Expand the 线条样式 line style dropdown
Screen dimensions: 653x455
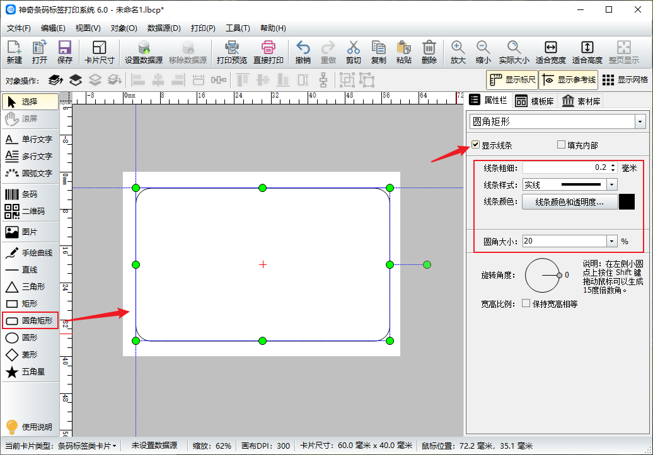point(611,184)
